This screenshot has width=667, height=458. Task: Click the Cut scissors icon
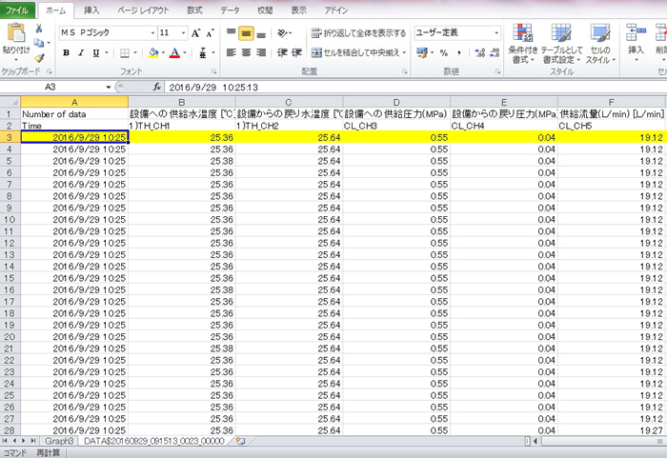[x=39, y=29]
